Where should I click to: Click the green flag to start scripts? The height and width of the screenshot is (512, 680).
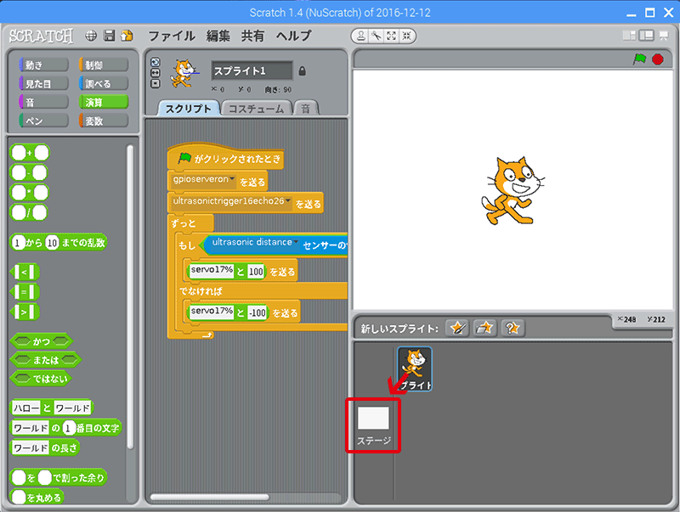tap(639, 59)
